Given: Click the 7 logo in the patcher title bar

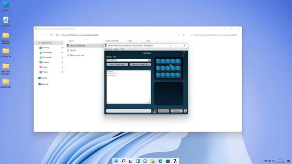Looking at the screenshot, I should [105, 46].
